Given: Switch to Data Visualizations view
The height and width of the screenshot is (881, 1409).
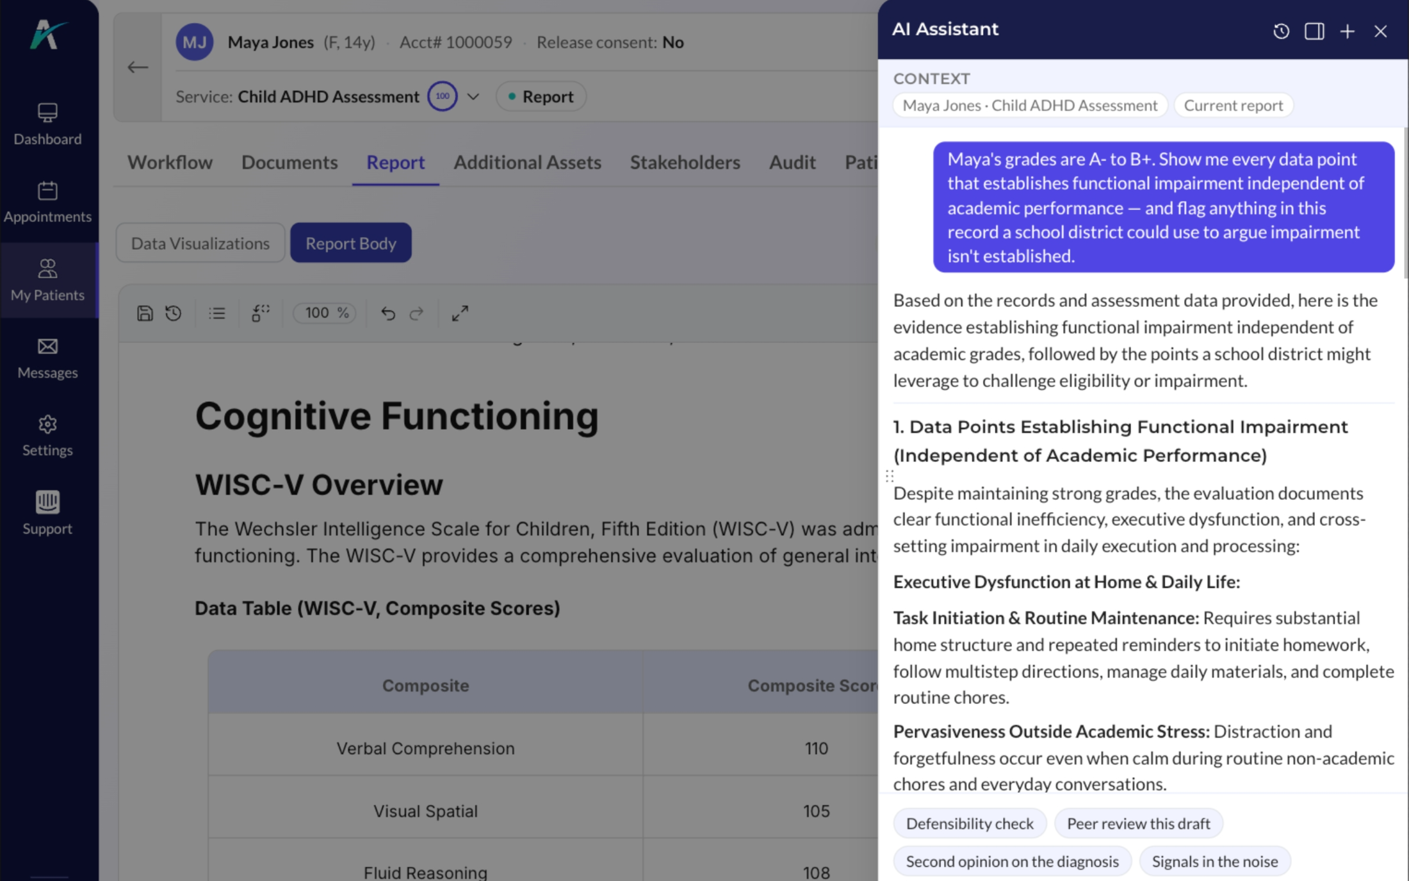Looking at the screenshot, I should (200, 243).
